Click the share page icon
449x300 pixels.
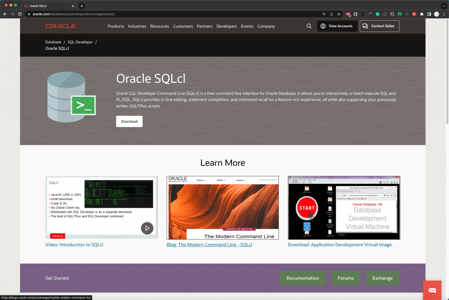point(331,14)
